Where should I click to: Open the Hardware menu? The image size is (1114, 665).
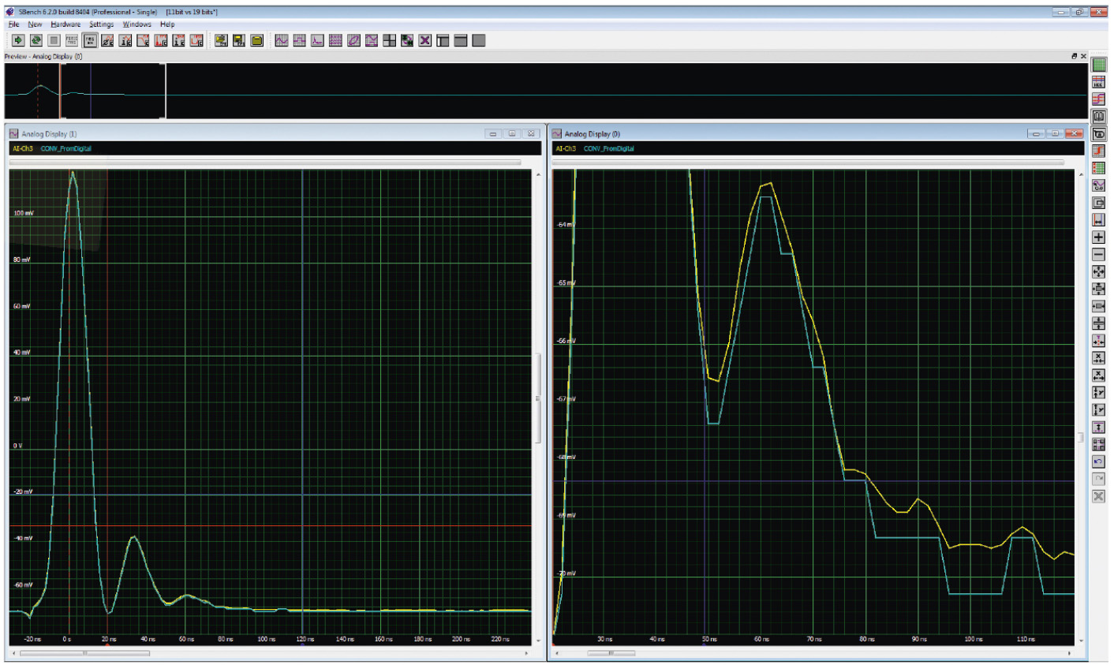[x=65, y=24]
